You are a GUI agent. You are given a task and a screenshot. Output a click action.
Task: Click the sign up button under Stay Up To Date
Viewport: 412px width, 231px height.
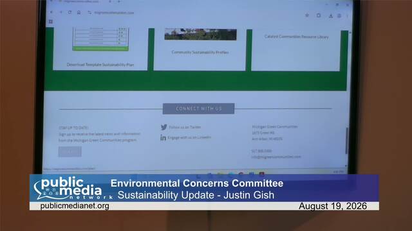pyautogui.click(x=70, y=151)
